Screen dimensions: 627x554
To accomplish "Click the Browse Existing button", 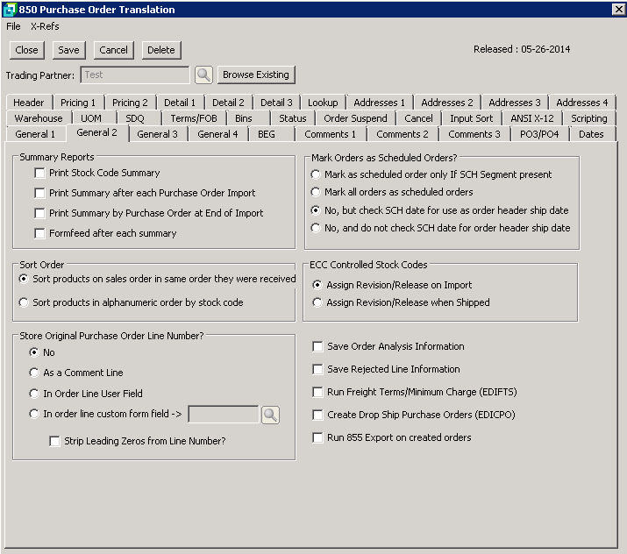I will pyautogui.click(x=256, y=75).
